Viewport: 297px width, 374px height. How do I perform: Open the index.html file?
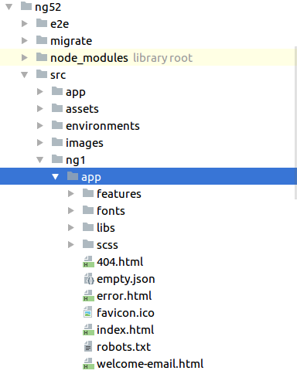coord(125,330)
